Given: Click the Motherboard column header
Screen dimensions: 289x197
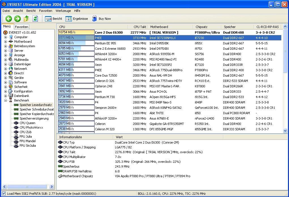Looking at the screenshot, I should [170, 27].
